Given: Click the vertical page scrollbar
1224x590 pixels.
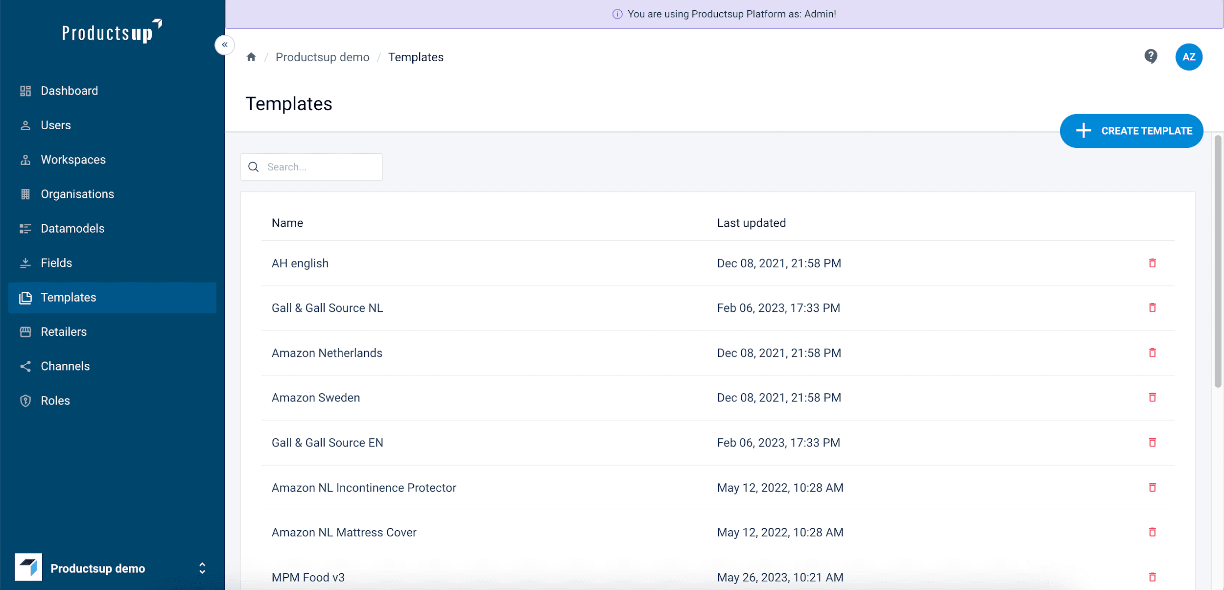Looking at the screenshot, I should (x=1218, y=261).
